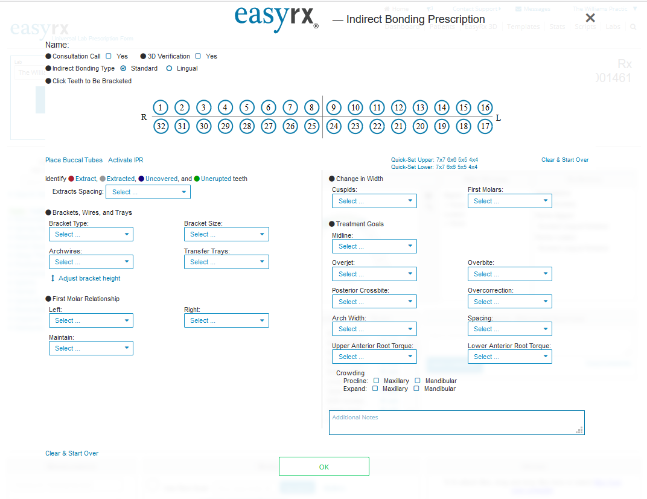
Task: Select tooth 27 in lower arch
Action: click(268, 126)
